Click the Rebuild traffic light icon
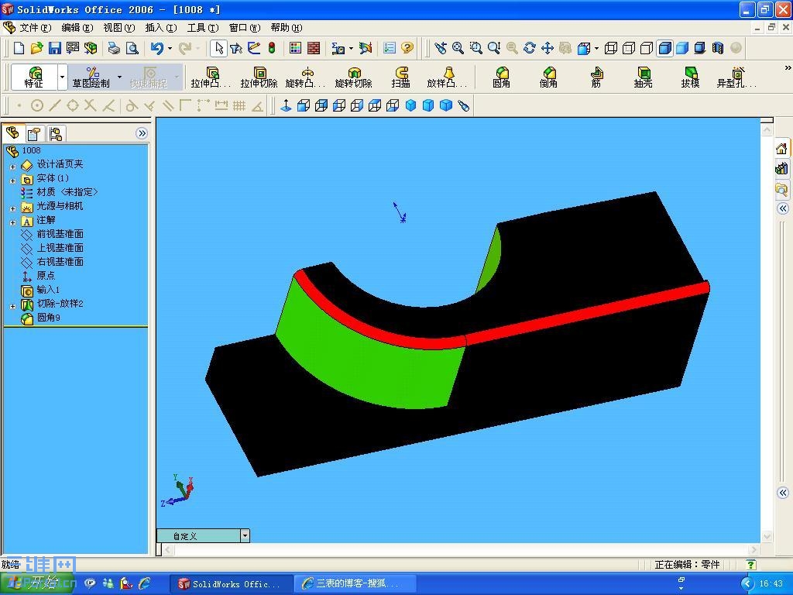Screen dimensions: 793x595 272,48
